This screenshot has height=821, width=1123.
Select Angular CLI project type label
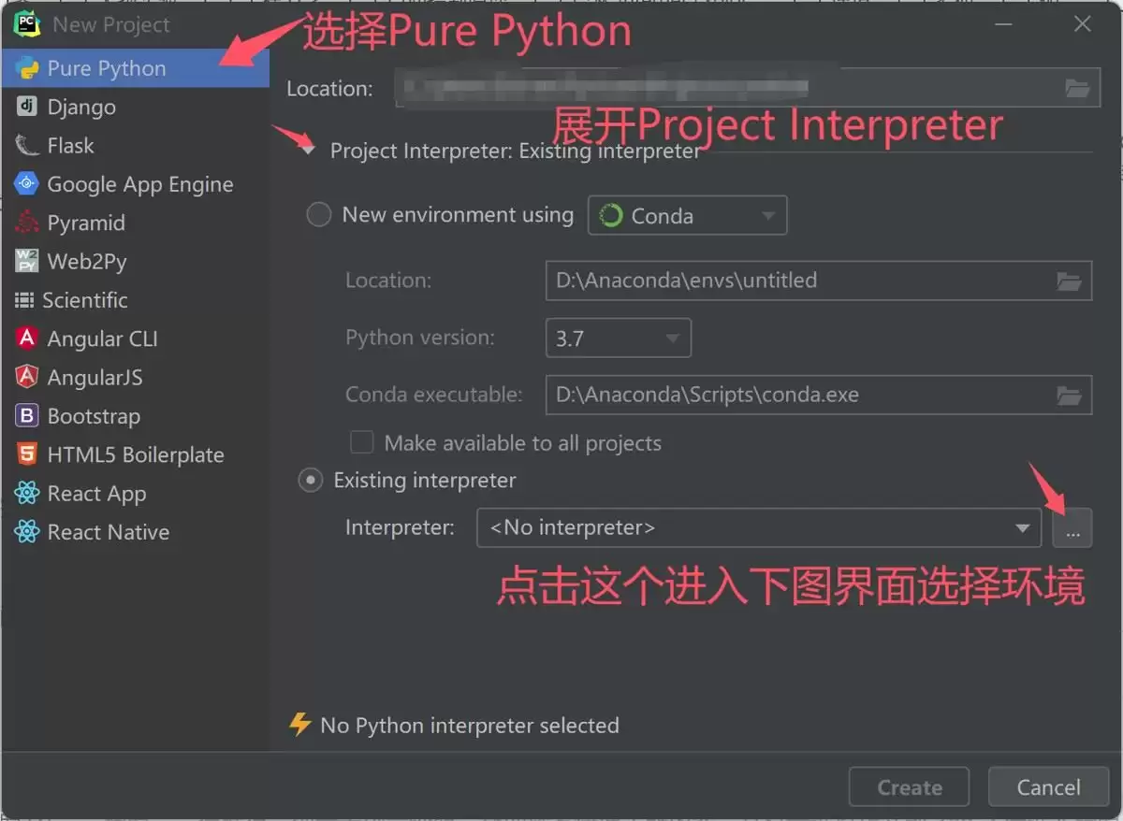coord(103,338)
